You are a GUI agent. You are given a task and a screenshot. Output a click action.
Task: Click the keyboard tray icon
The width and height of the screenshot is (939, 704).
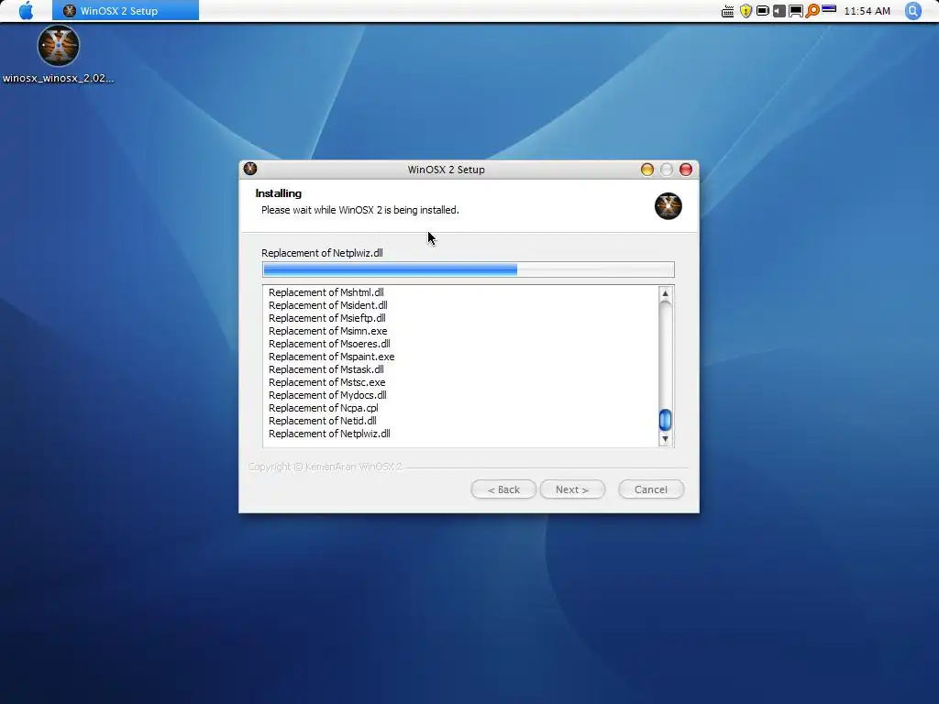[x=727, y=11]
